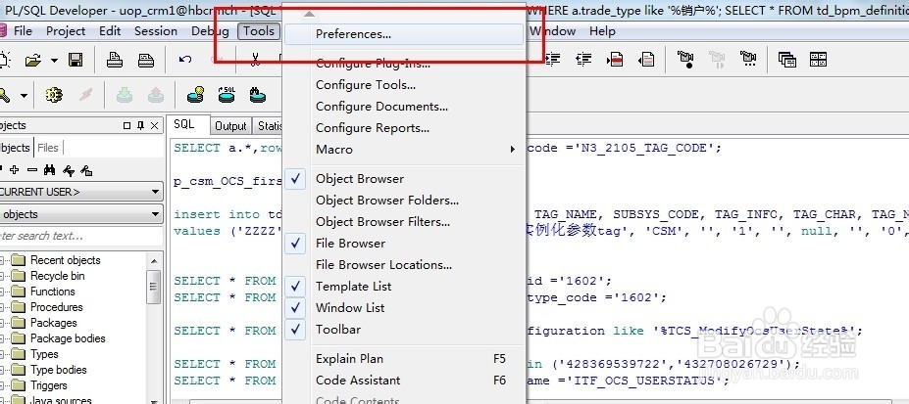Viewport: 909px width, 404px height.
Task: Open the File menu
Action: tap(23, 31)
